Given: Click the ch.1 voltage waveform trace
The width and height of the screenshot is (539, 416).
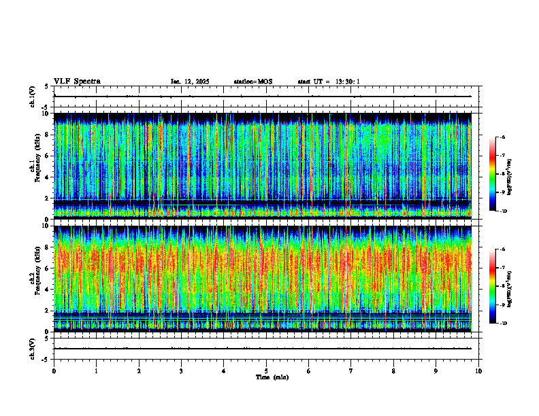Looking at the screenshot, I should tap(262, 97).
